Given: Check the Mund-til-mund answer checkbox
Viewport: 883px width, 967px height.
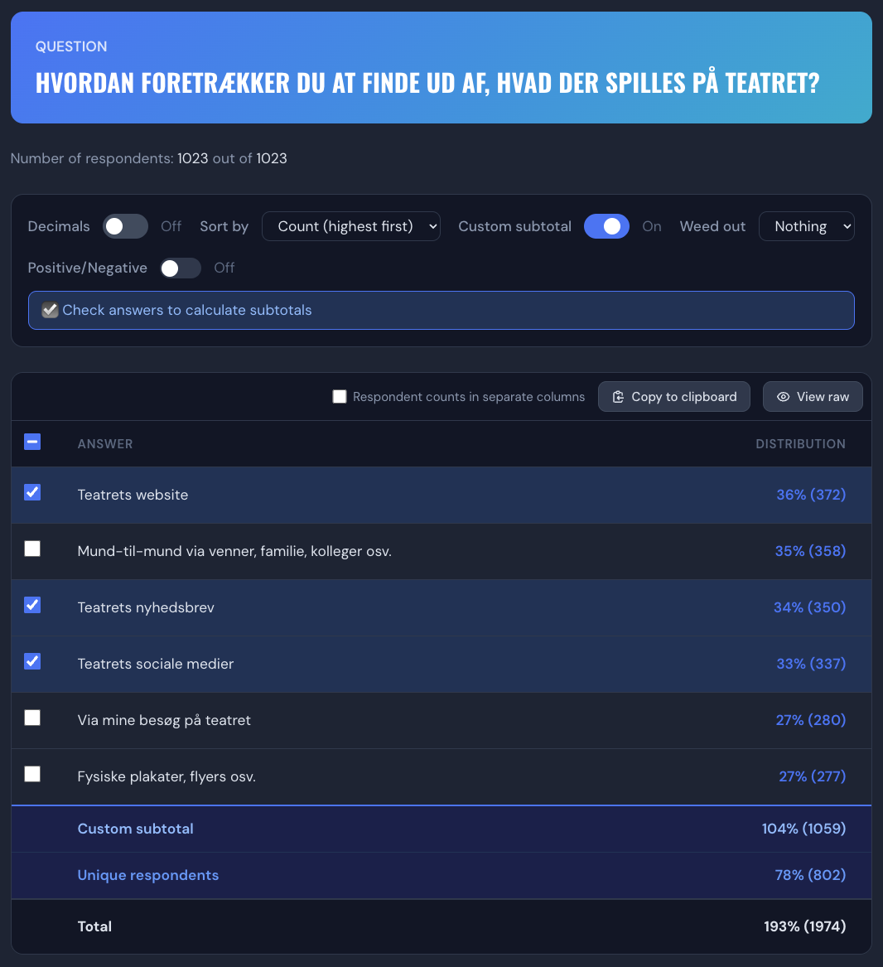Looking at the screenshot, I should click(32, 549).
